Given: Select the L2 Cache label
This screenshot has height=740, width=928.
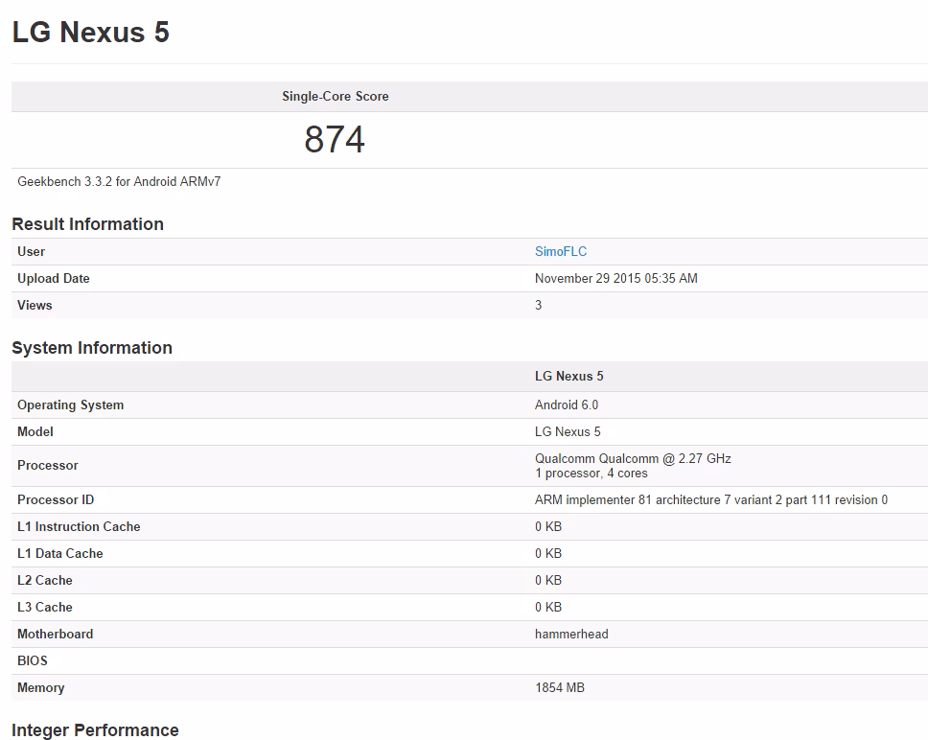Looking at the screenshot, I should [x=44, y=580].
